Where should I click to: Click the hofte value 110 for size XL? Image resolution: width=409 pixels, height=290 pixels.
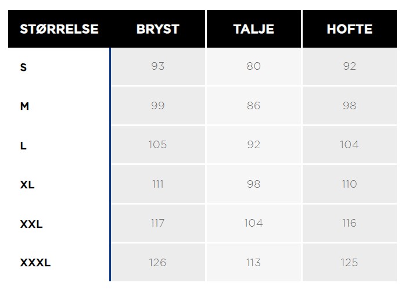pyautogui.click(x=349, y=184)
